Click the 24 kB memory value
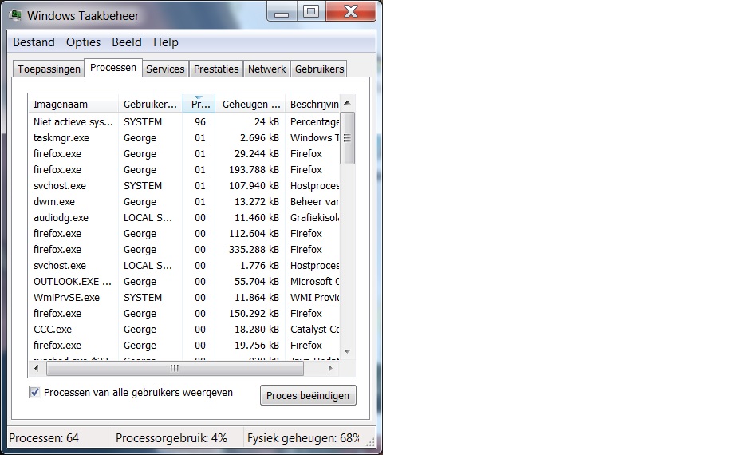Screen dimensions: 741x455 pyautogui.click(x=266, y=121)
